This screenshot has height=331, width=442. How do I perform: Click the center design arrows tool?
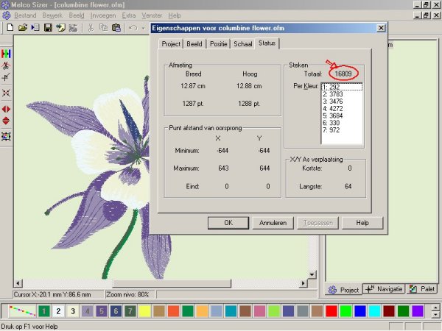point(6,93)
